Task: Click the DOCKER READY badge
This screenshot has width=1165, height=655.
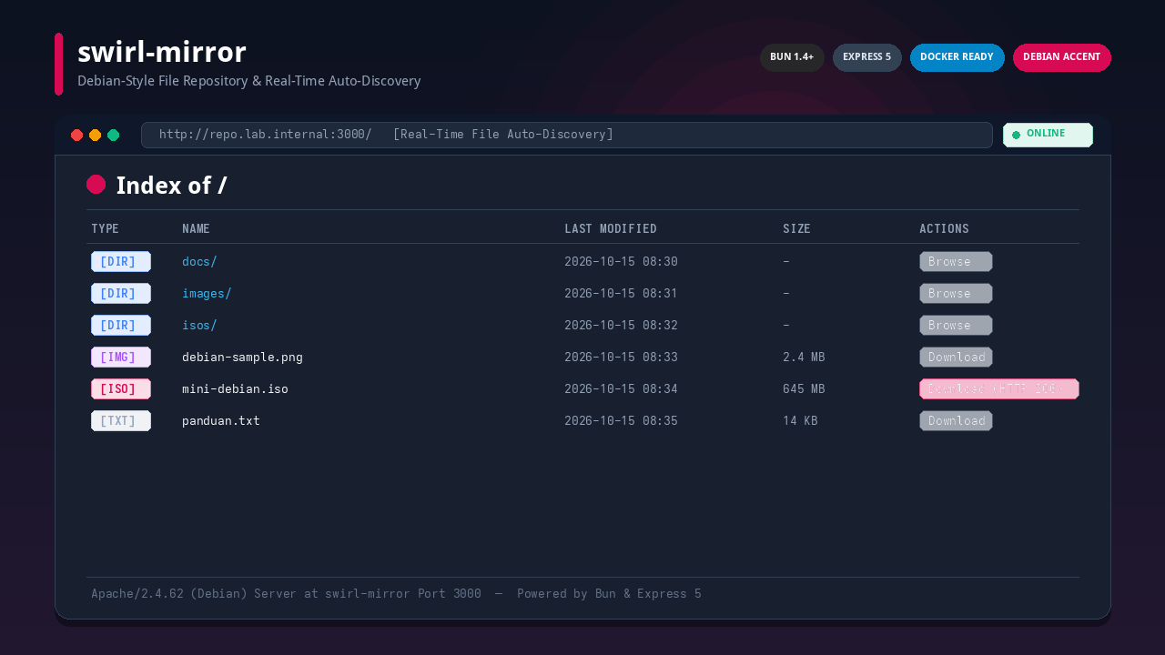Action: (957, 57)
